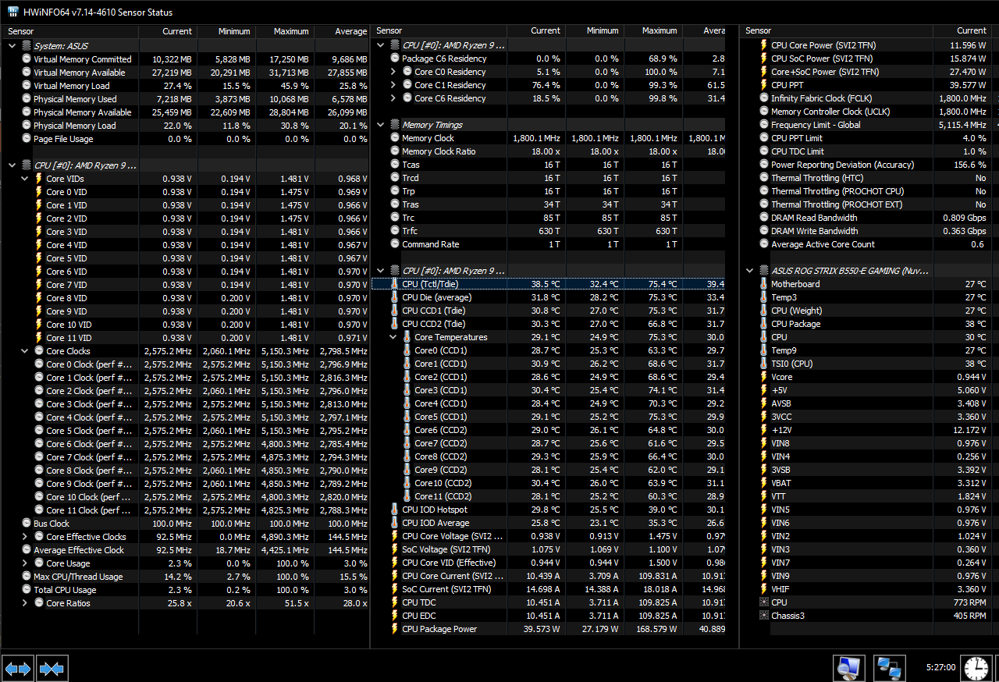999x682 pixels.
Task: Collapse the ASUS ROG STRIX B550-E GAMING group
Action: [x=749, y=271]
